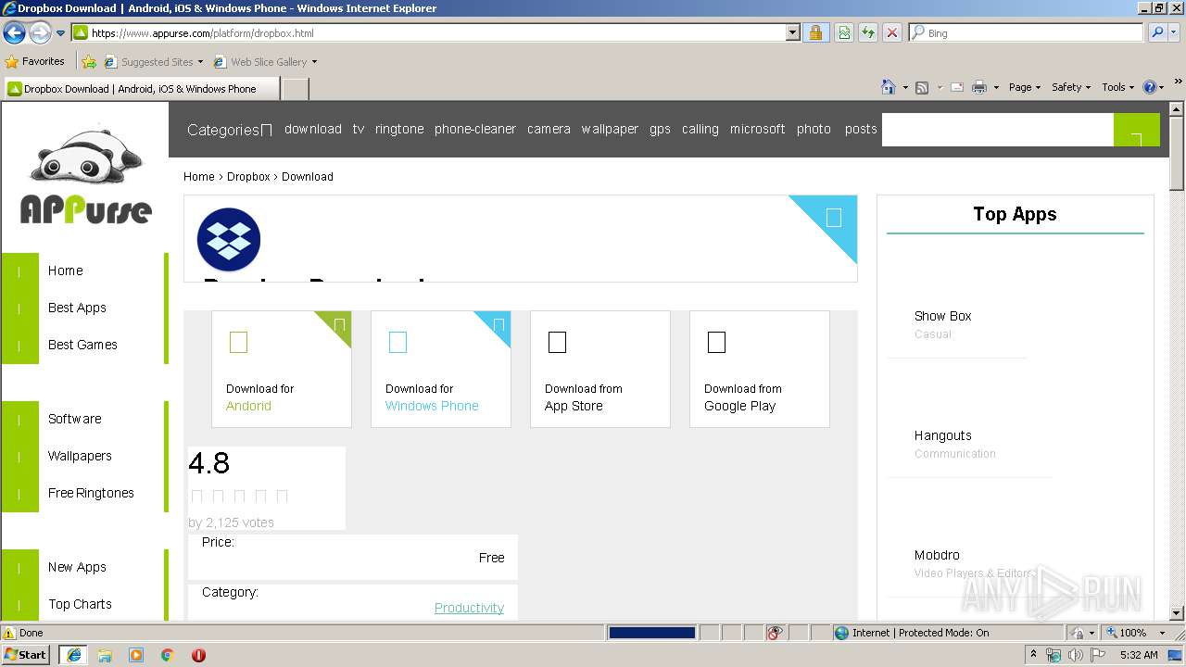Viewport: 1186px width, 667px height.
Task: Click the padlock security report icon
Action: (x=815, y=32)
